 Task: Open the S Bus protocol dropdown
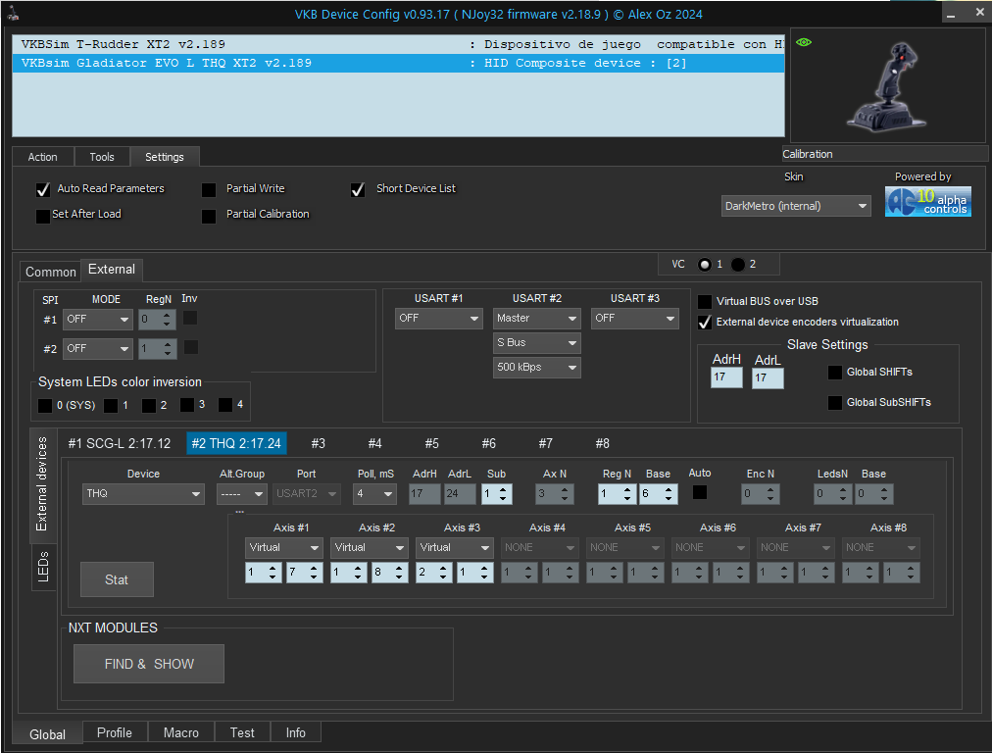[x=536, y=343]
